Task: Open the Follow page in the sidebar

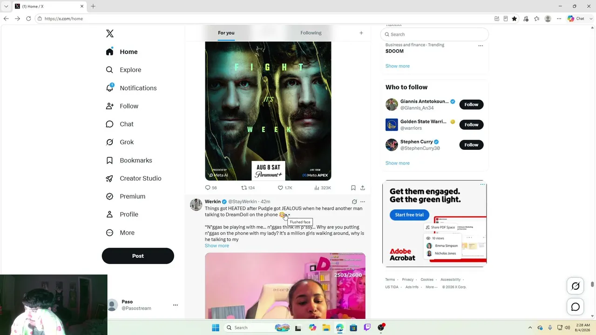Action: [122, 106]
